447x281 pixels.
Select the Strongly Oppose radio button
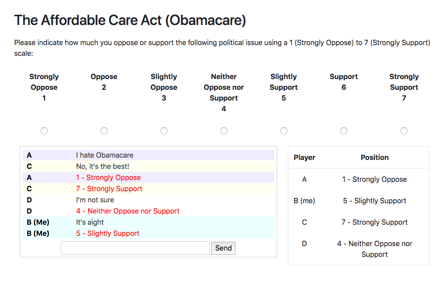44,131
